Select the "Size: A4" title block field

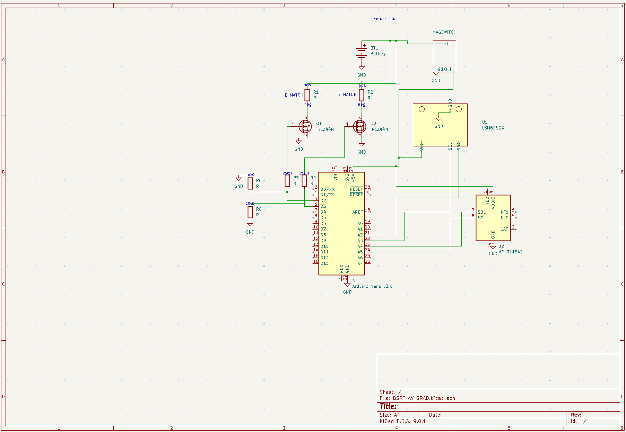point(390,415)
